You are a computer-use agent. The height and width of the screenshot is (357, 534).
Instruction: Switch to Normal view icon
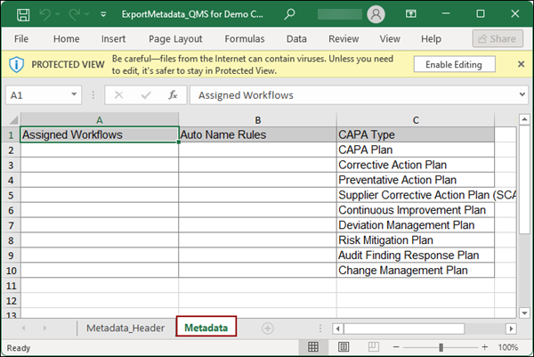click(312, 347)
